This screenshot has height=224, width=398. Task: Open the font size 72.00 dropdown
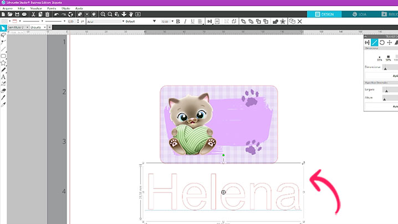pyautogui.click(x=166, y=21)
